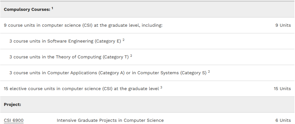Open the CSI 6900 course link

coord(14,120)
